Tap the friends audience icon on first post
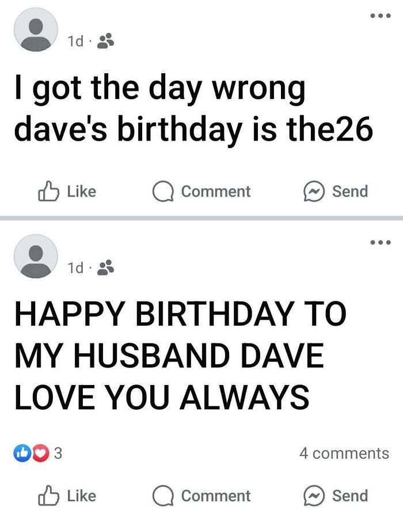Screen dimensions: 403x517 105,41
